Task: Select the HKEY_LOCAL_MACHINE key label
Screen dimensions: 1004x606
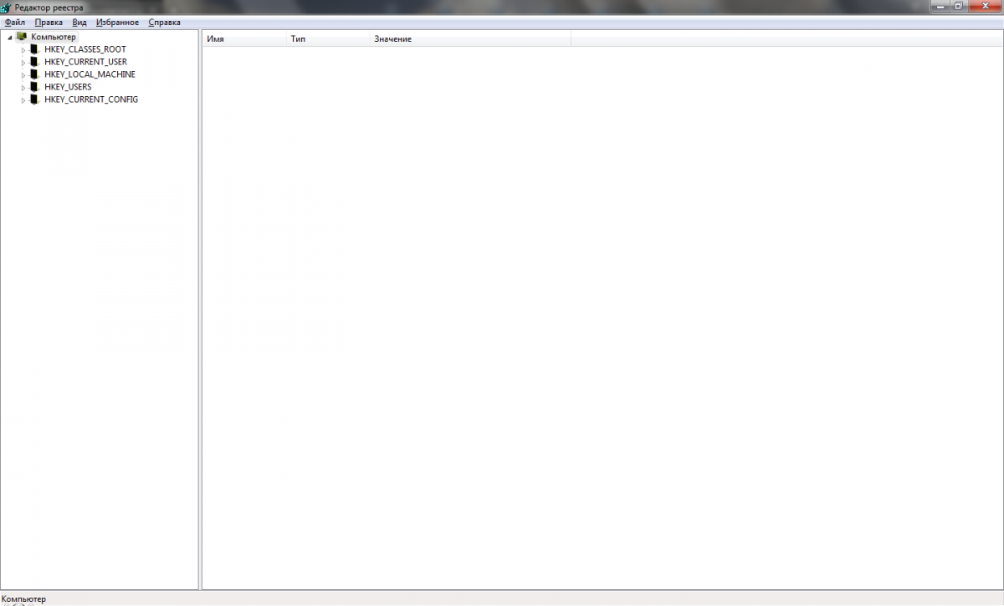Action: click(90, 74)
